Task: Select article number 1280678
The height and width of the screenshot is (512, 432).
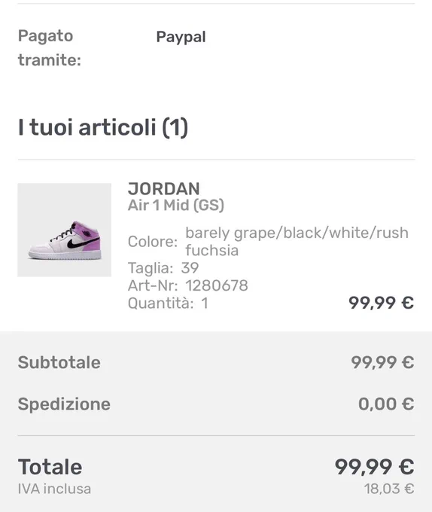Action: coord(217,285)
